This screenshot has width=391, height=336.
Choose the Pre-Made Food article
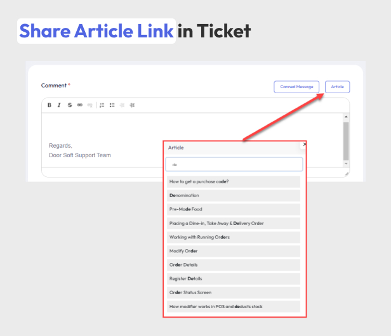(x=234, y=209)
